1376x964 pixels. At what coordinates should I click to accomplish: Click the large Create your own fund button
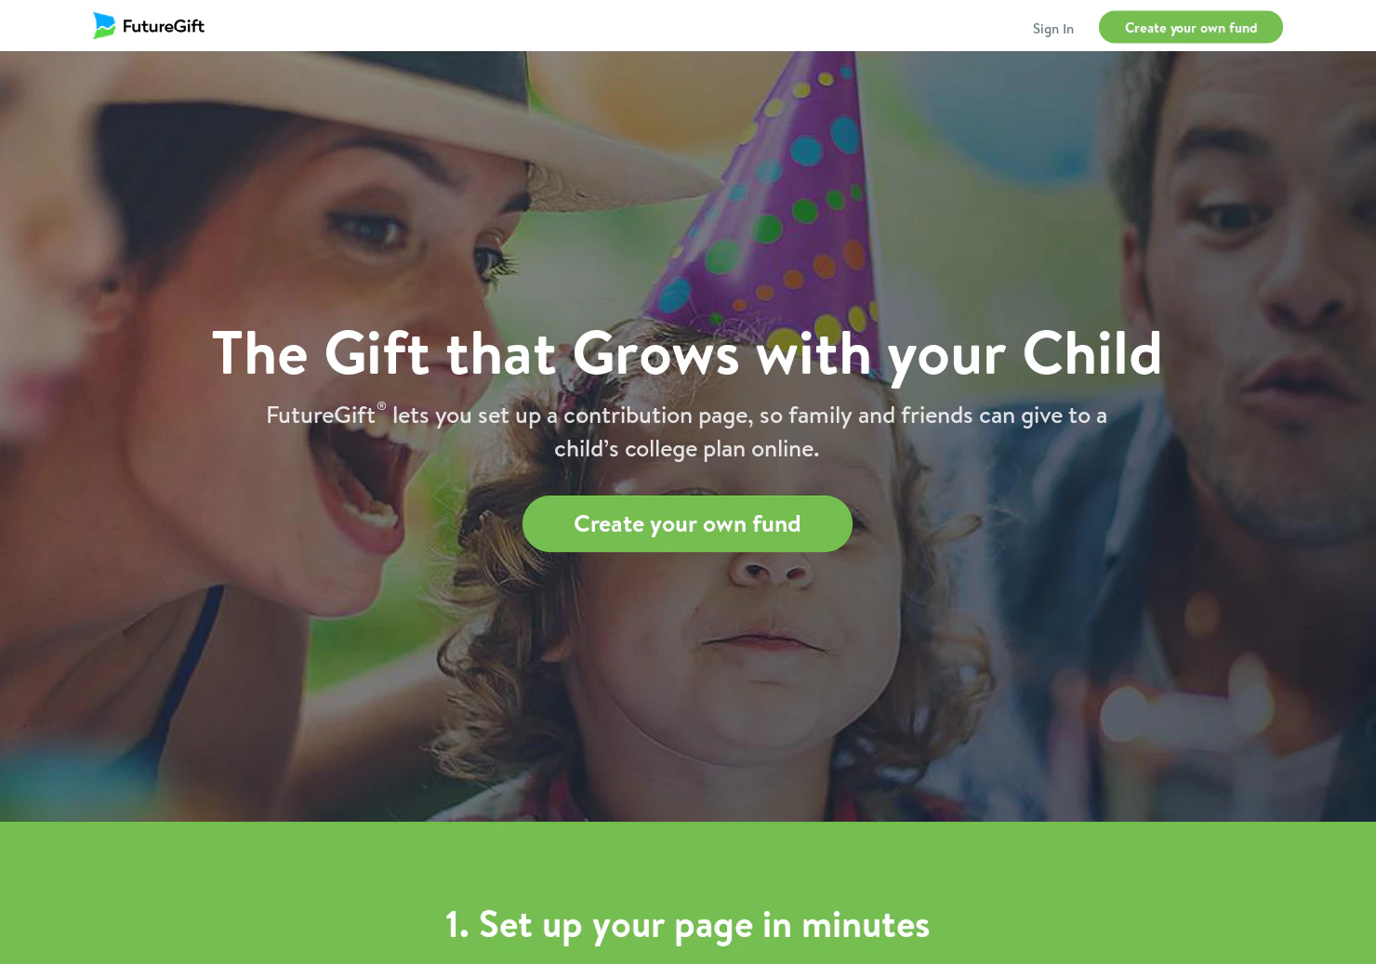coord(687,523)
